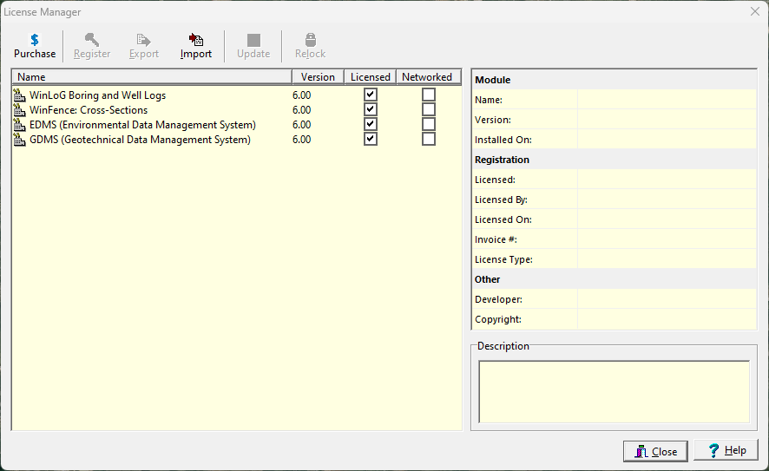The height and width of the screenshot is (471, 769).
Task: Click the Export toolbar icon
Action: [x=144, y=40]
